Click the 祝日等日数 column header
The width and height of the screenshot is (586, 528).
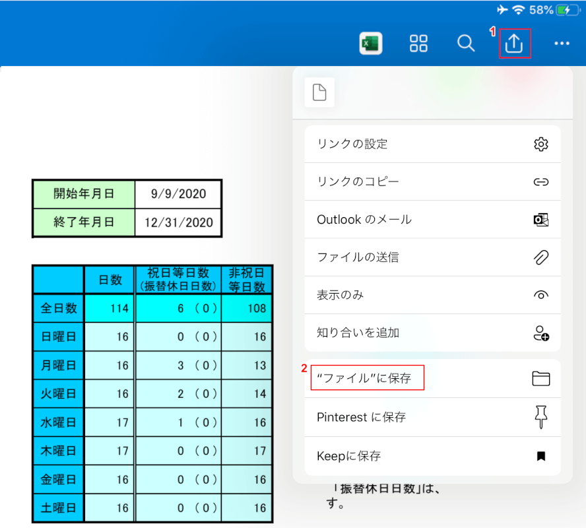(x=178, y=280)
